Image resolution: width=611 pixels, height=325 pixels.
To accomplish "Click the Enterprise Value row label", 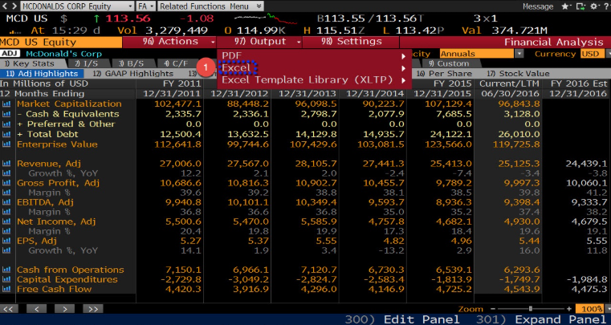I will tap(57, 144).
